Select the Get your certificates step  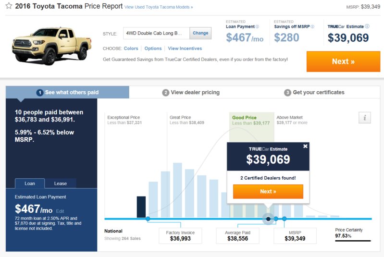tap(314, 93)
